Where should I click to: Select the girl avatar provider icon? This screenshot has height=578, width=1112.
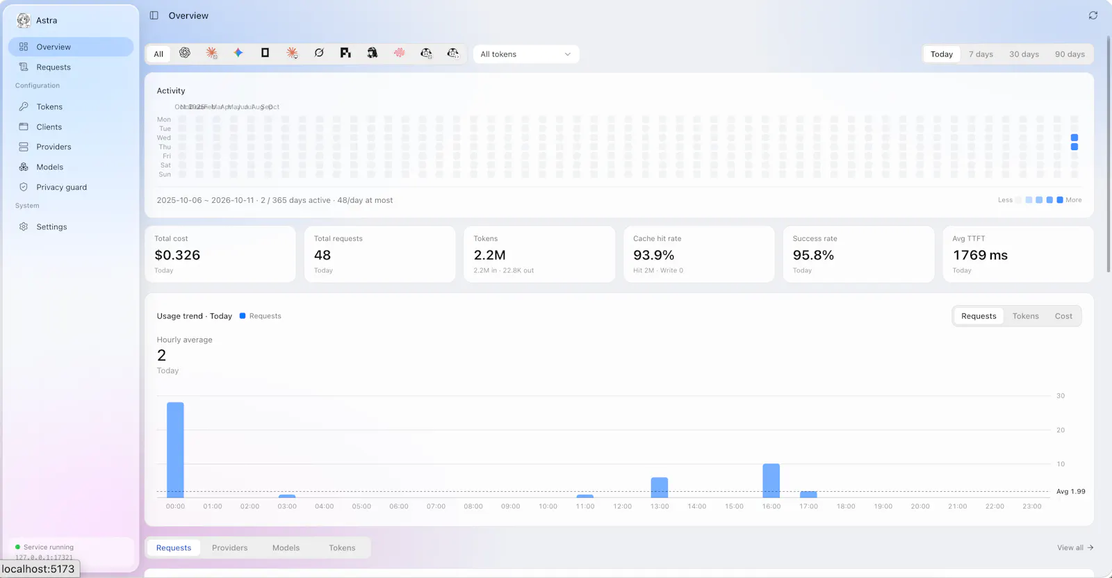373,53
